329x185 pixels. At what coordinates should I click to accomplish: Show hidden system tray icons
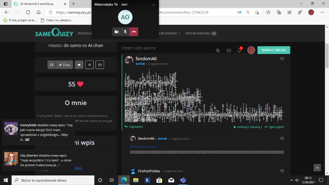click(291, 180)
